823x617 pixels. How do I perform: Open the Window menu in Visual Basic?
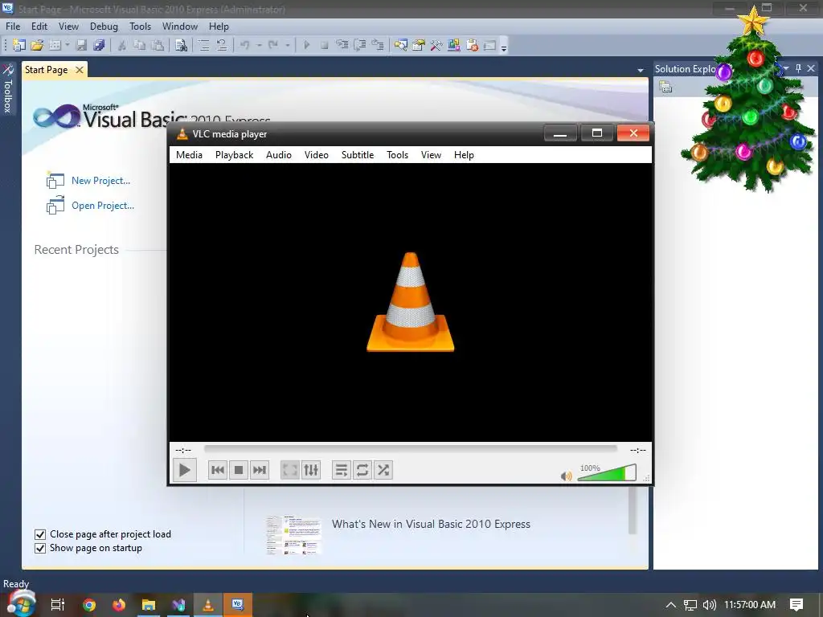click(179, 27)
